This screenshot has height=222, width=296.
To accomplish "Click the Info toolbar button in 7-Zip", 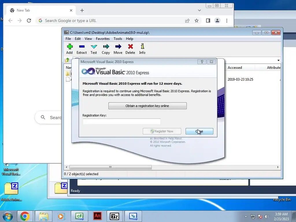I will click(142, 49).
